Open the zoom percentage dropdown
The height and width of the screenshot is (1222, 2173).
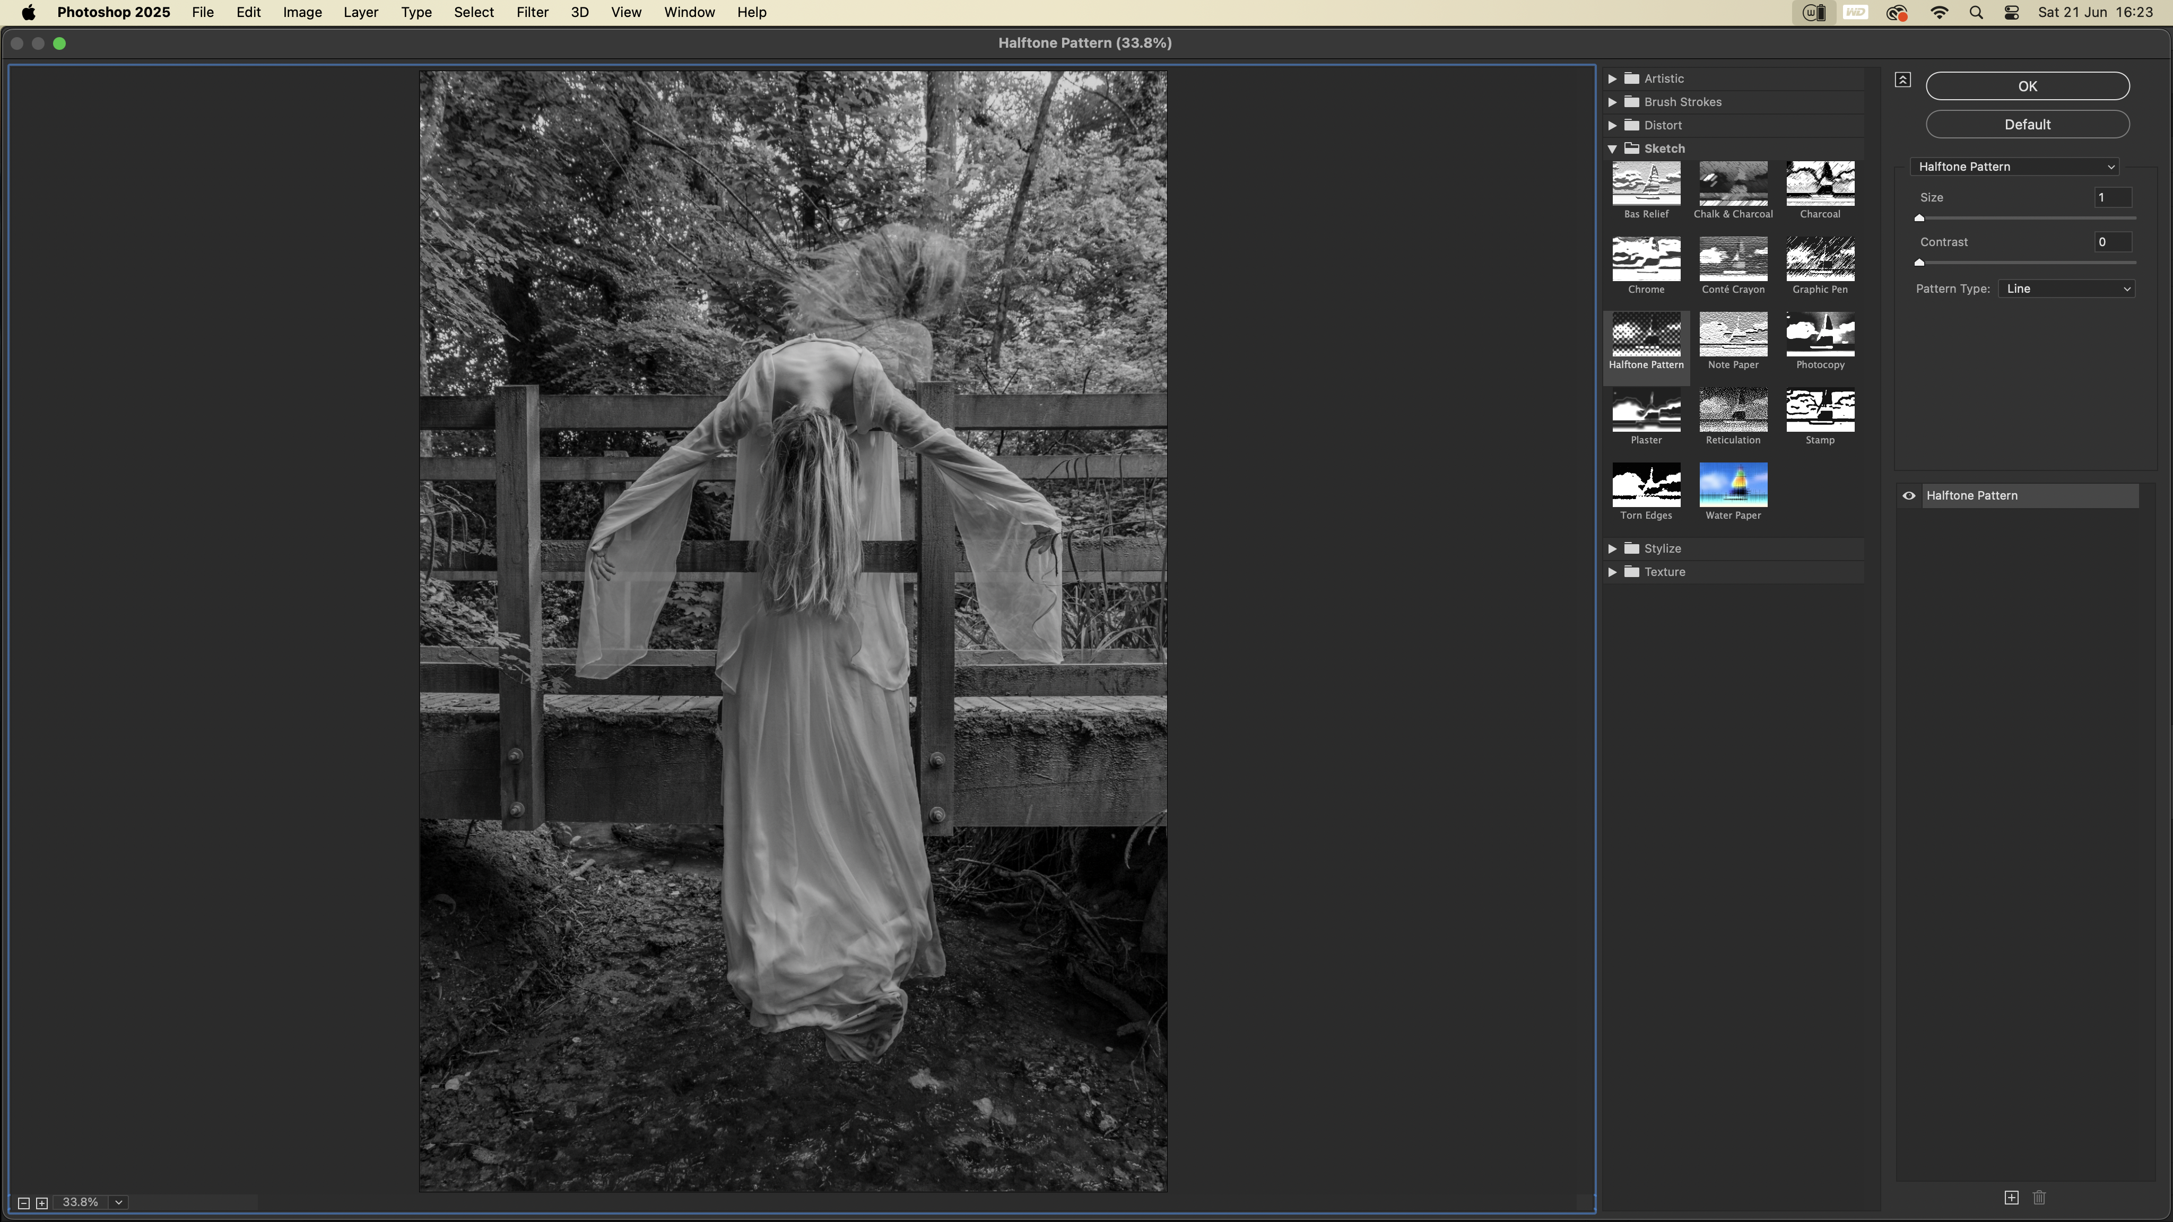(119, 1202)
